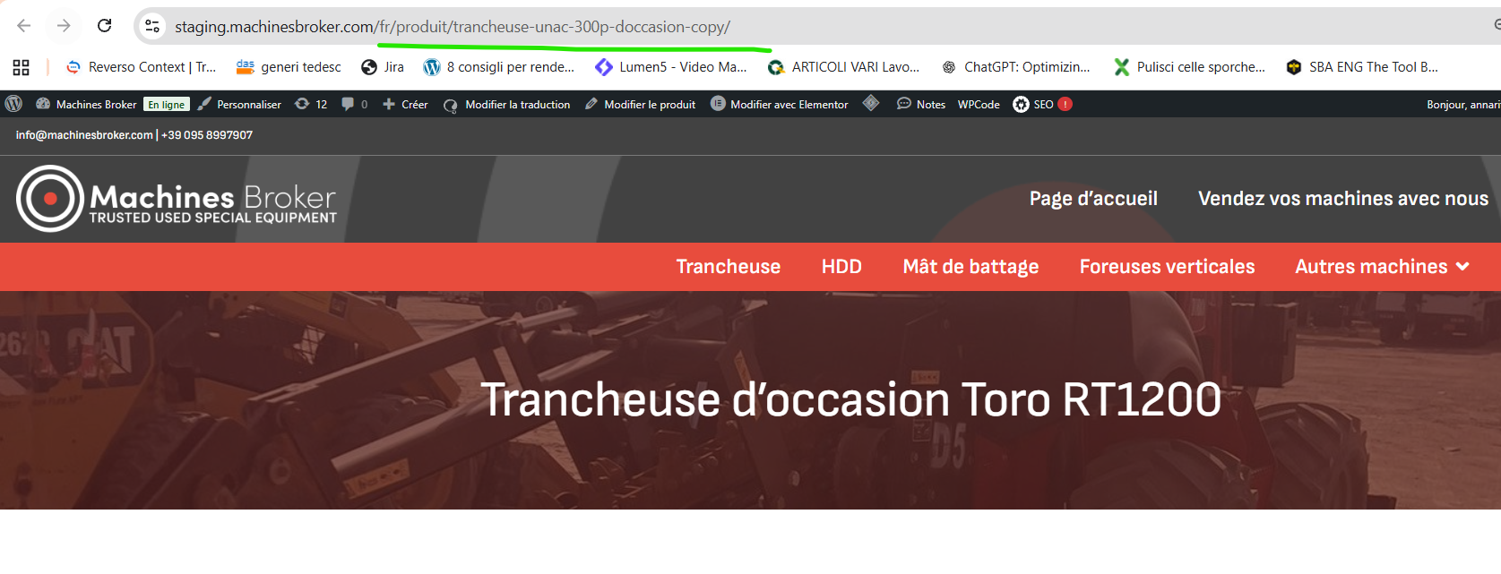Click the red SEO alert badge
The image size is (1501, 574).
pyautogui.click(x=1065, y=104)
